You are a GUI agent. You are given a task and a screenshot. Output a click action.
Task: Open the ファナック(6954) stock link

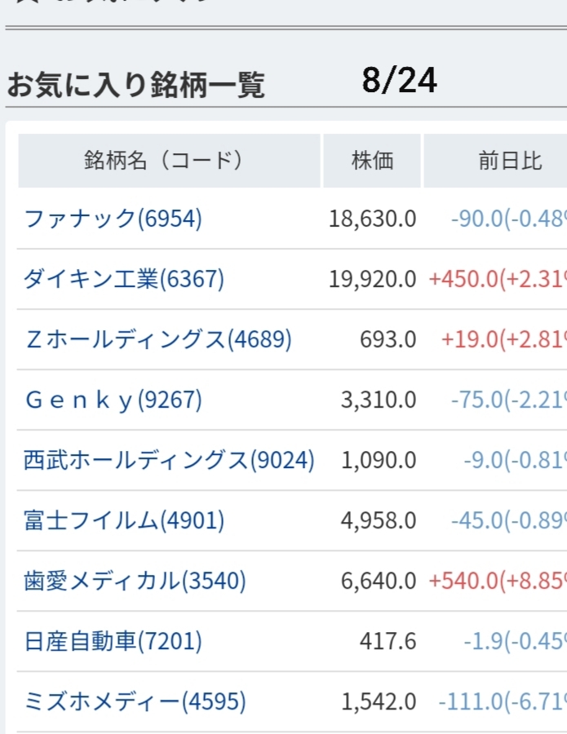tap(113, 219)
